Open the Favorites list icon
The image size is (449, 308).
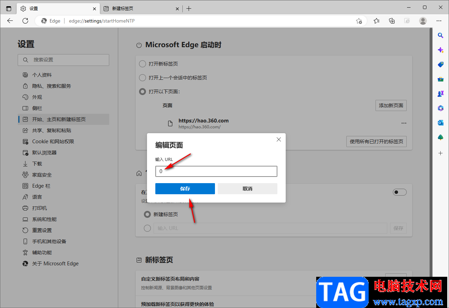click(377, 21)
